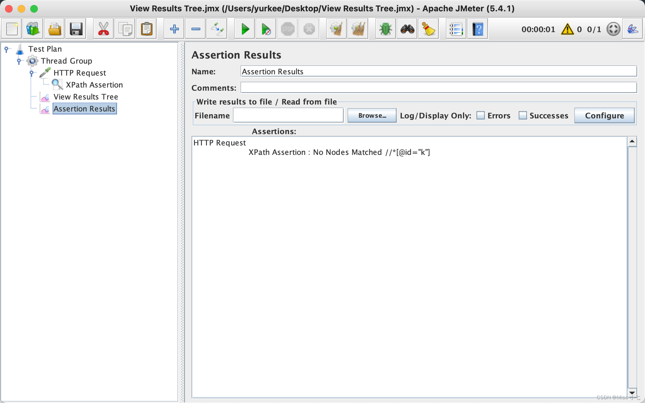
Task: Click the 'No Nodes Matched' result line
Action: click(x=339, y=152)
